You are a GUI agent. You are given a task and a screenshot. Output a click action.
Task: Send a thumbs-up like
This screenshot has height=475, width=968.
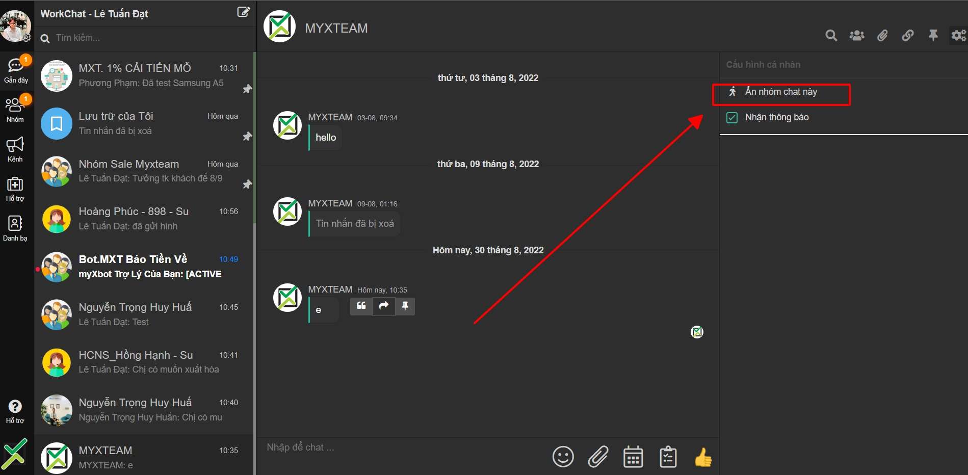pos(703,457)
